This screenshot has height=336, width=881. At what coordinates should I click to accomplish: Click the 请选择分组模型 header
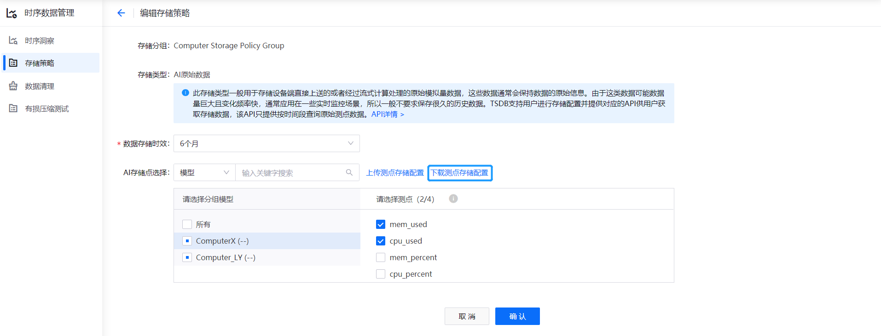click(x=208, y=199)
